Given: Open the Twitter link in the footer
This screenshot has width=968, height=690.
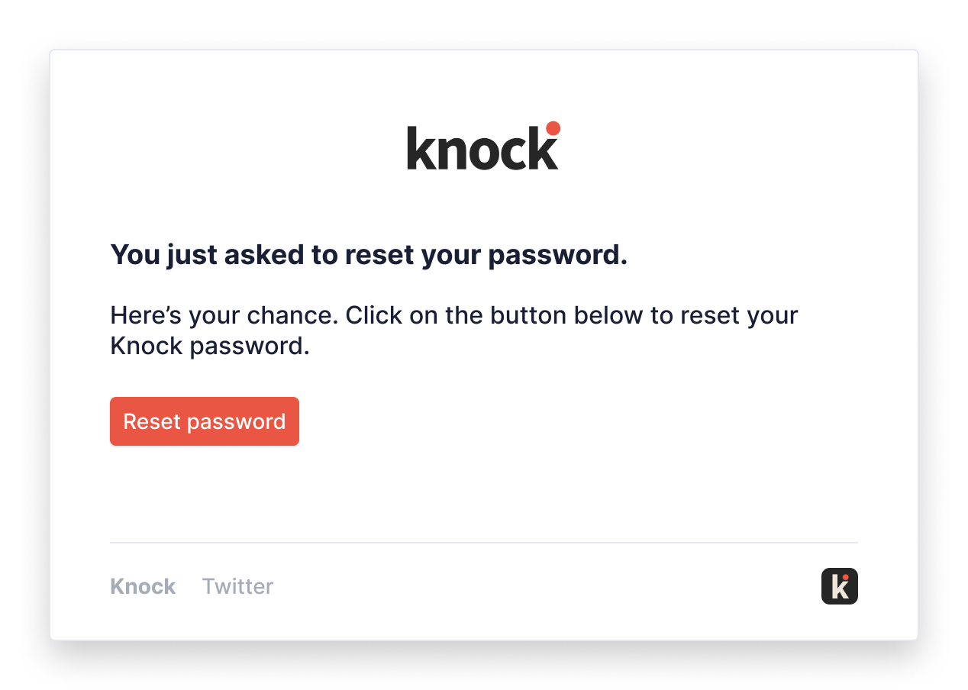Looking at the screenshot, I should click(237, 586).
